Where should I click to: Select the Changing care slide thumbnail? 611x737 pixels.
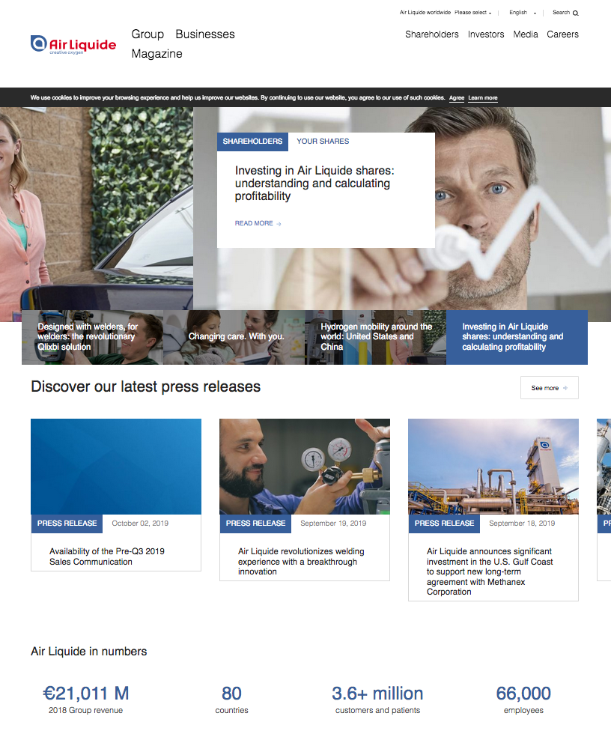[x=234, y=337]
